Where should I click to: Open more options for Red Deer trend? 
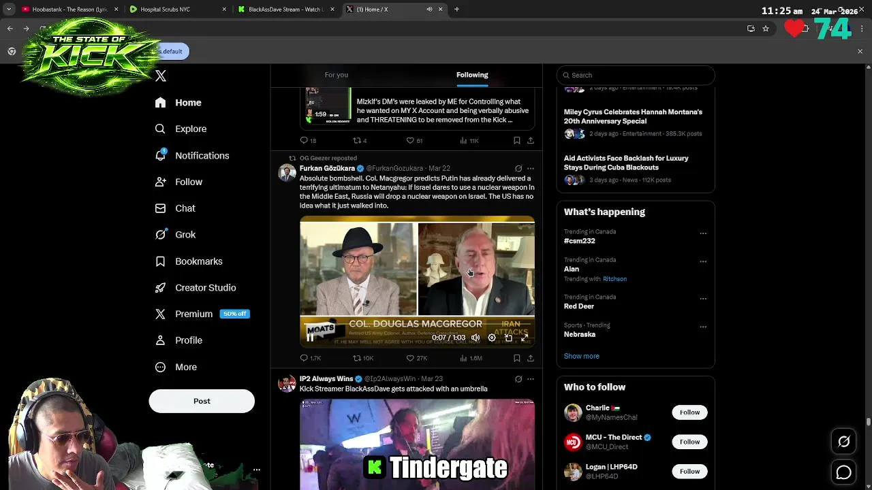coord(703,299)
